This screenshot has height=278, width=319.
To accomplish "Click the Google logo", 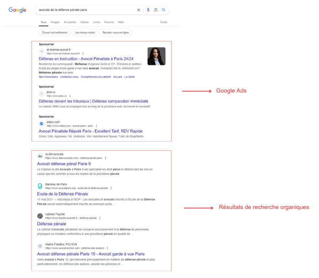I will [x=17, y=10].
